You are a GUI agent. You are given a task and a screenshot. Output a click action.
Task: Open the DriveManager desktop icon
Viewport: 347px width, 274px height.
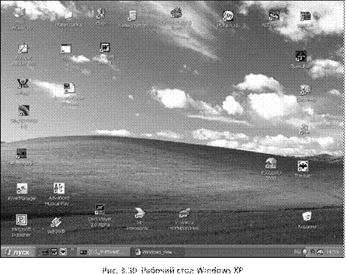[x=22, y=189]
